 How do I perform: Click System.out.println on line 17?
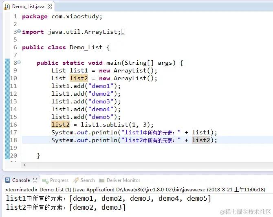84,132
